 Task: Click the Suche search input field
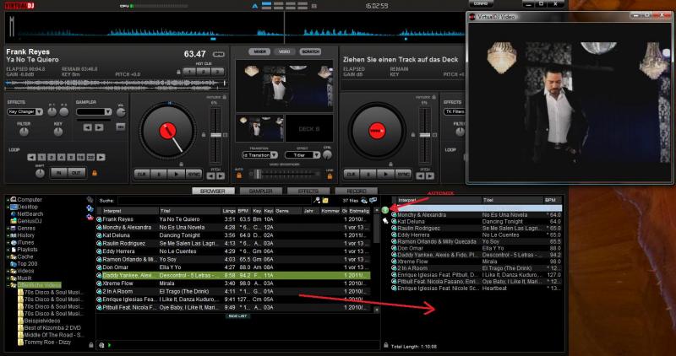(x=215, y=201)
